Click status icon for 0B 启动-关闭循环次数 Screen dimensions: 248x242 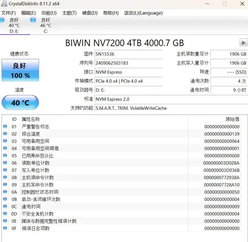[x=5, y=199]
